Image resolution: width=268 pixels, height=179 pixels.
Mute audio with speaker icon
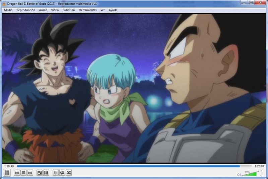[x=239, y=174]
